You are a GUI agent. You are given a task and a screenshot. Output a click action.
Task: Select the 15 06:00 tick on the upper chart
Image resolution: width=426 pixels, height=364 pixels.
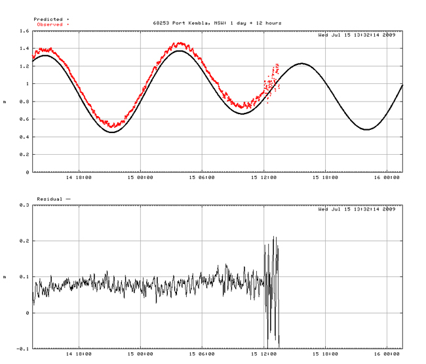click(x=202, y=177)
